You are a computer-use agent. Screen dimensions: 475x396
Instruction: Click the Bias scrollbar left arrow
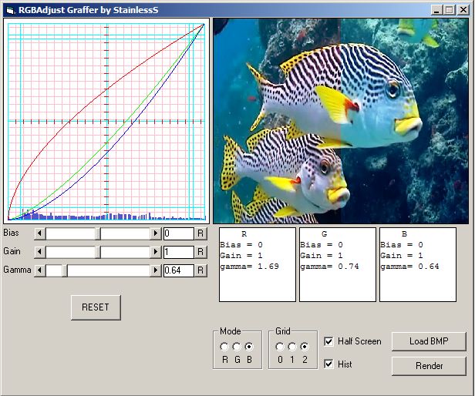tap(39, 233)
